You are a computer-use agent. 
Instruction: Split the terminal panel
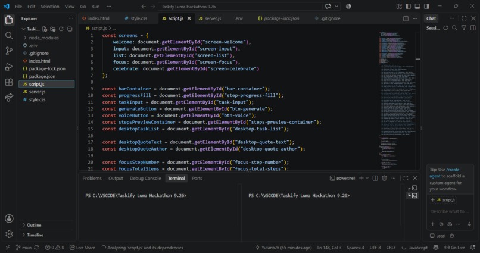(x=375, y=178)
